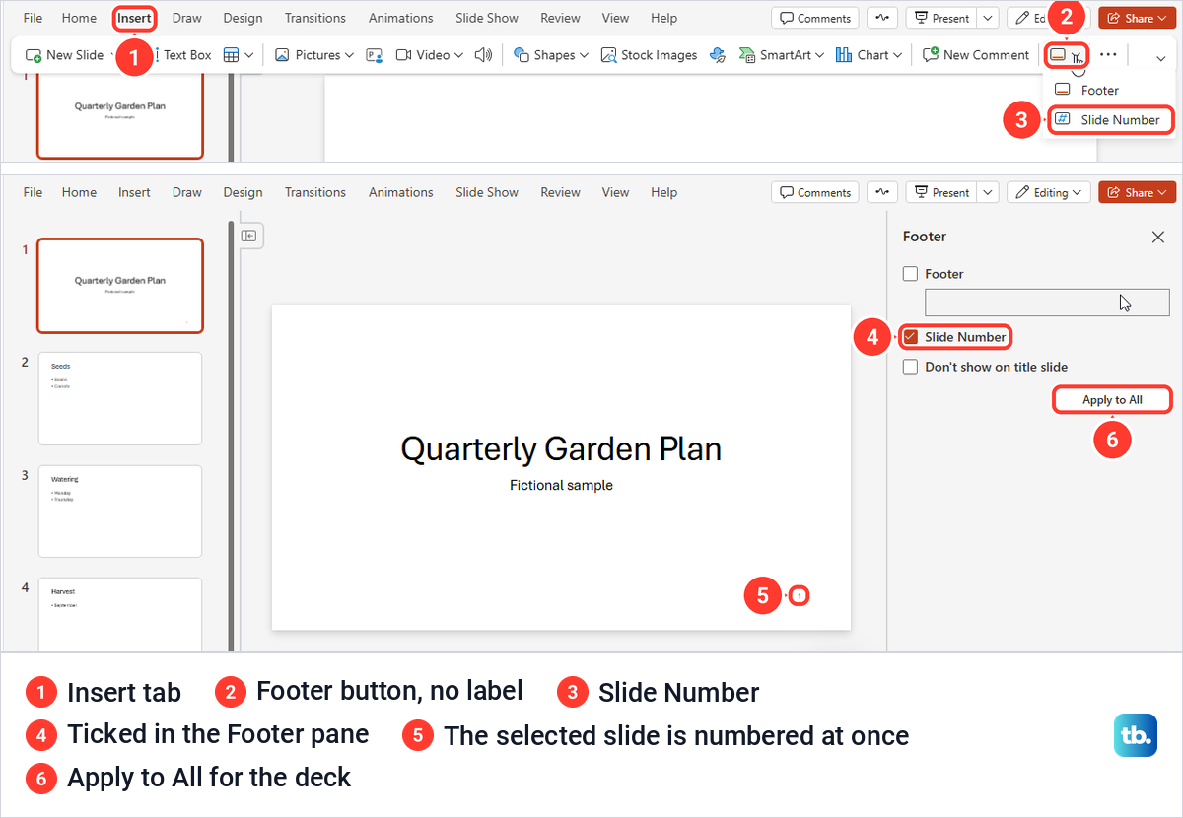Viewport: 1183px width, 818px height.
Task: Open the Insert tab in the ribbon window
Action: pos(134,18)
